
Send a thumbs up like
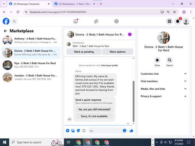pyautogui.click(x=131, y=130)
